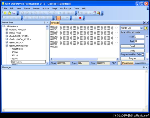Select the 93C46 x16 device
This screenshot has width=150, height=118.
28,62
